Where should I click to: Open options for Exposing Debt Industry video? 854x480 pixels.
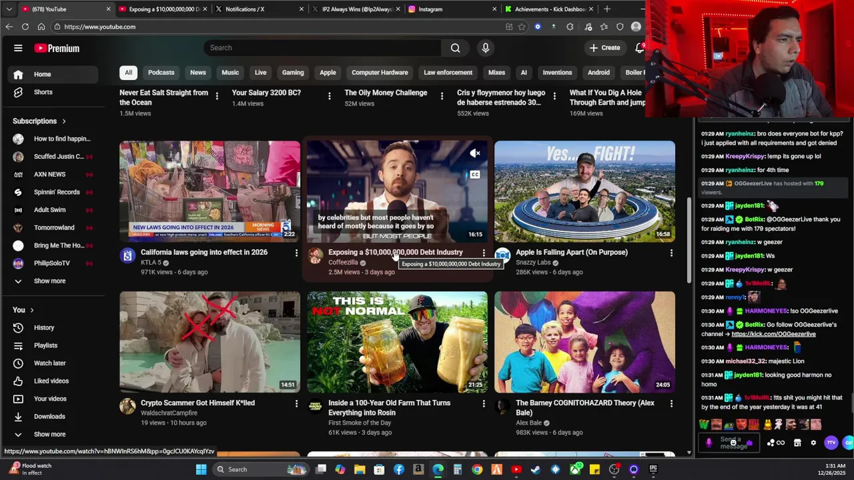click(x=484, y=253)
